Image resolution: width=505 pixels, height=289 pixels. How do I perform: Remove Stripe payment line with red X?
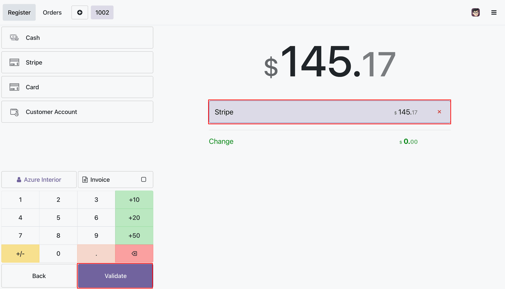(x=439, y=112)
